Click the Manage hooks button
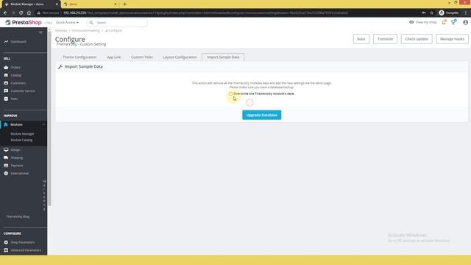Image resolution: width=471 pixels, height=265 pixels. [452, 39]
